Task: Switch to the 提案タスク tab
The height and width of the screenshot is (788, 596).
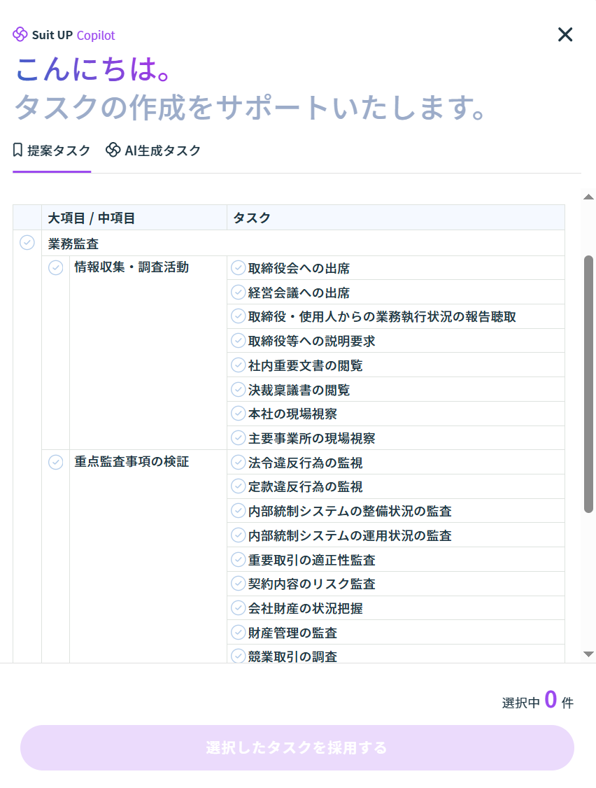Action: [52, 150]
